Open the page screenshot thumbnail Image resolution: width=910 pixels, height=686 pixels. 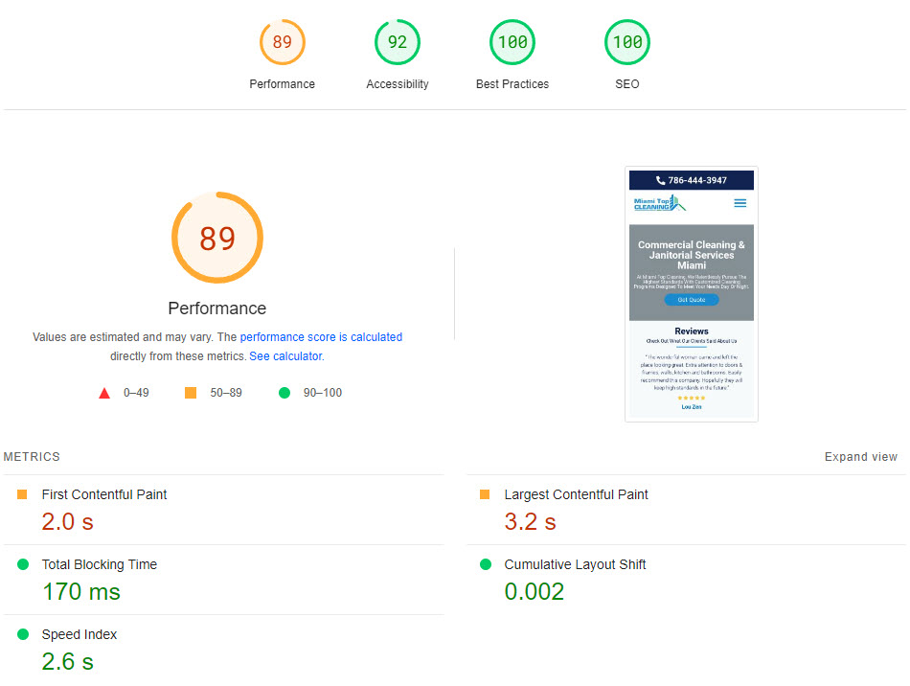[692, 294]
